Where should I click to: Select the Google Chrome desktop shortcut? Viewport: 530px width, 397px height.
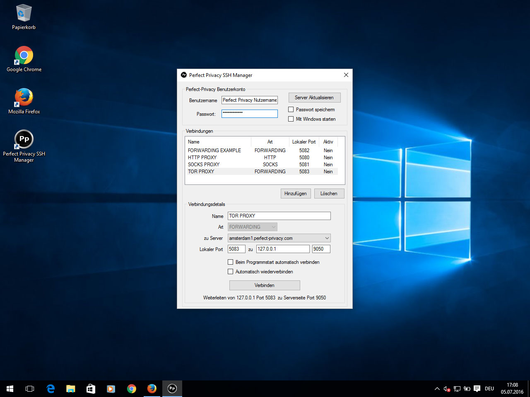click(24, 59)
